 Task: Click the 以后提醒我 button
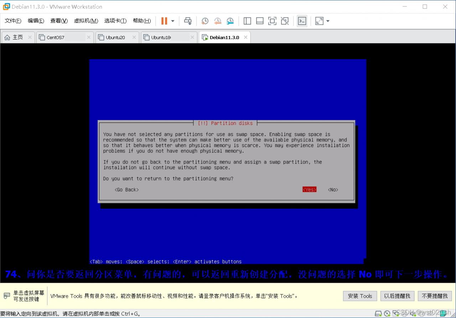397,296
